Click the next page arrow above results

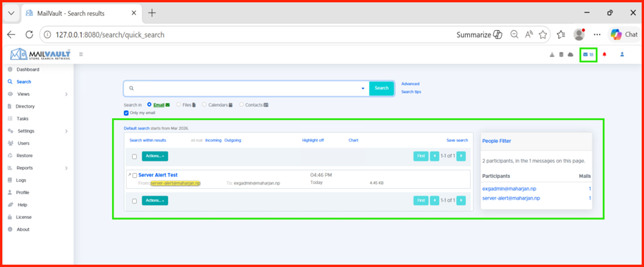click(461, 156)
